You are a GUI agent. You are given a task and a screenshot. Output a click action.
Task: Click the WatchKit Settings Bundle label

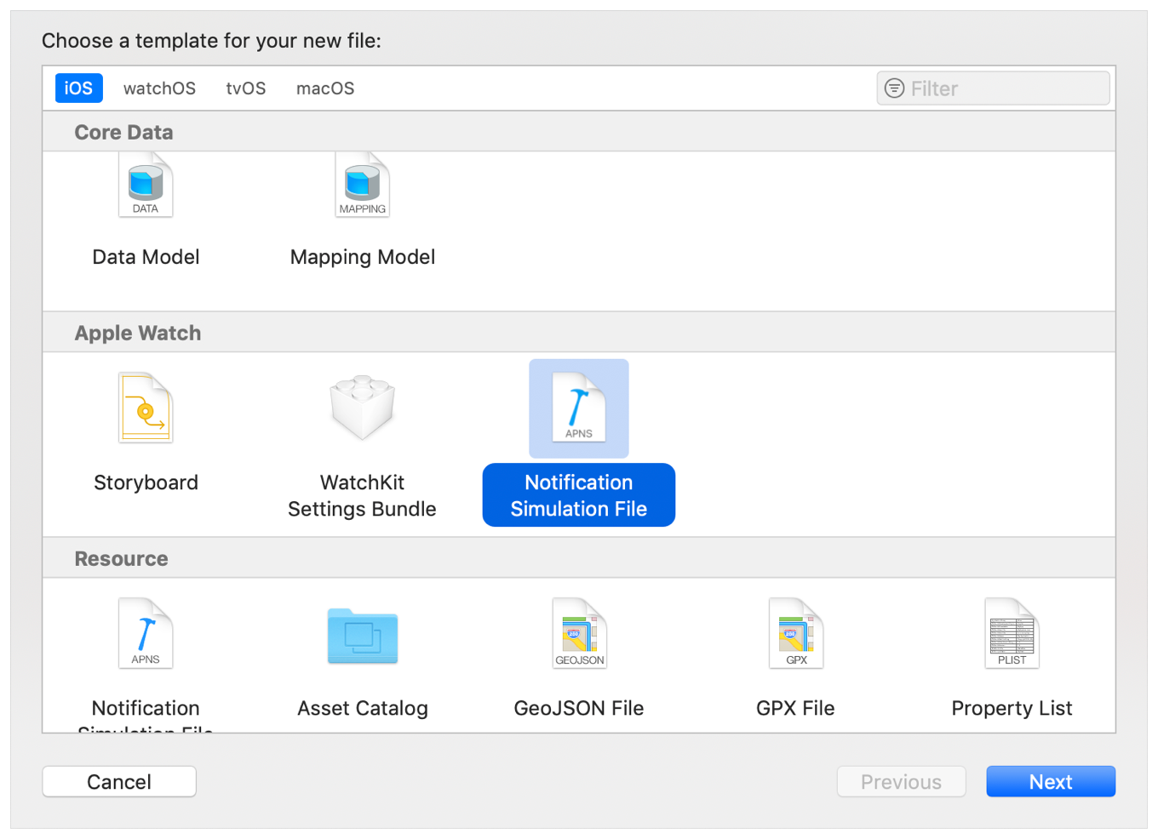pos(363,495)
